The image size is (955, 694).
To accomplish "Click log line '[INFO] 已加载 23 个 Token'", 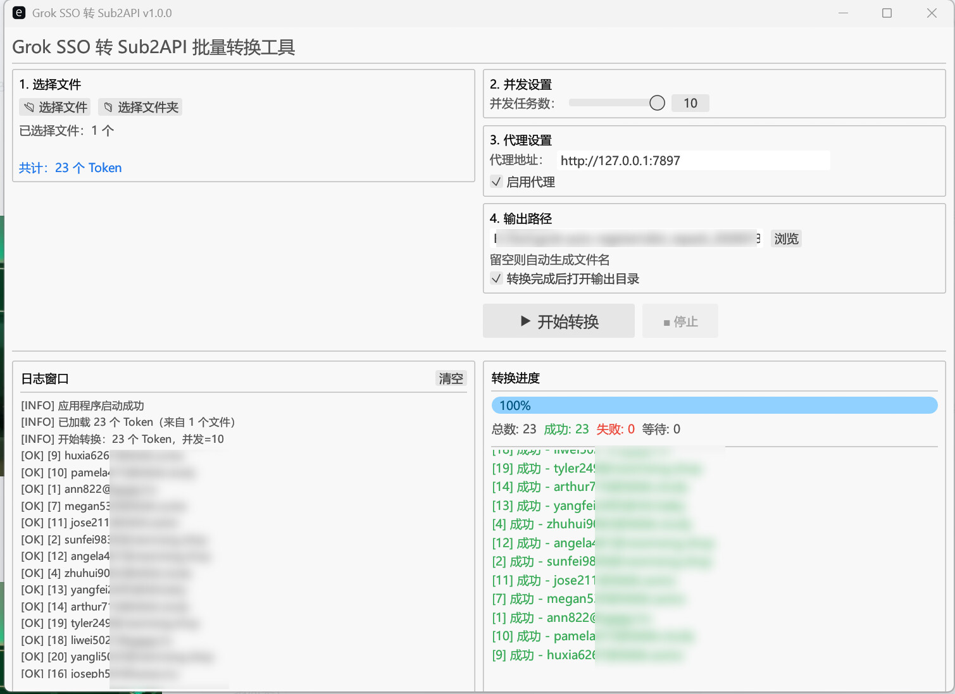I will click(128, 422).
